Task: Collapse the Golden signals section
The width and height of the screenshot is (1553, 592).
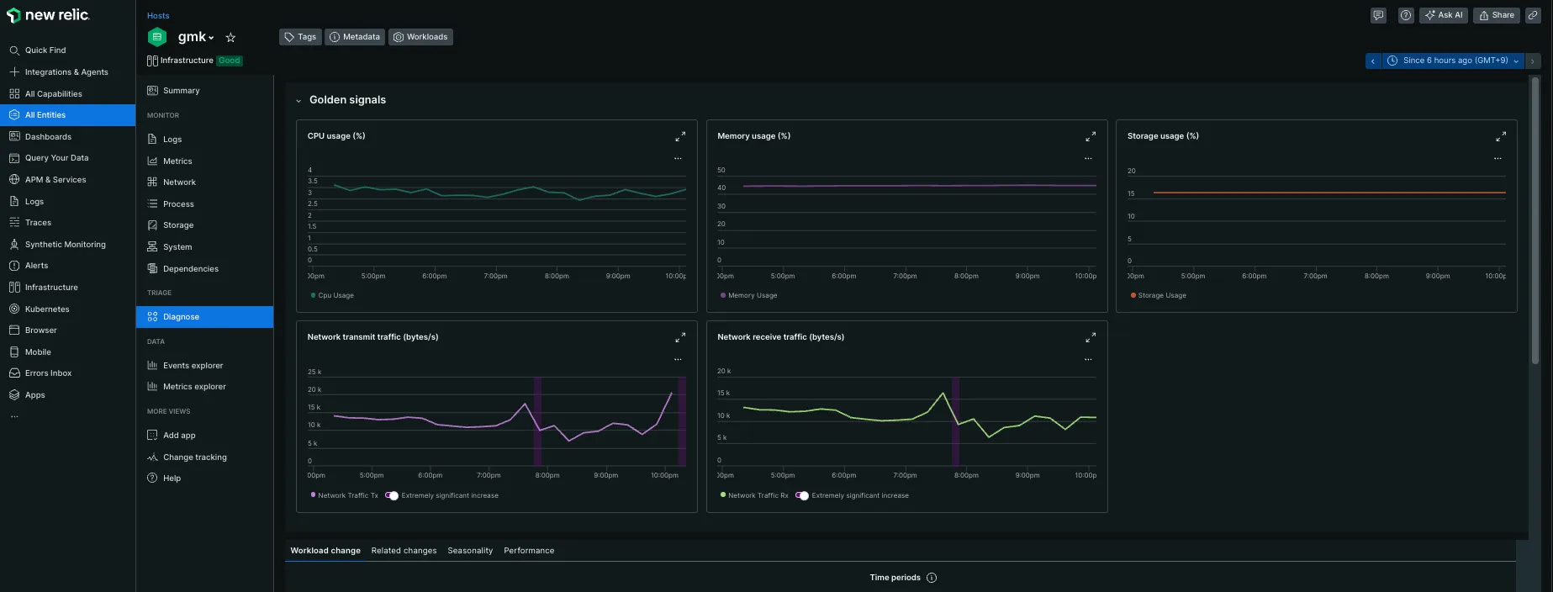Action: [298, 100]
